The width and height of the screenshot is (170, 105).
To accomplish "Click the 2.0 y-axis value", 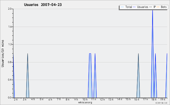I will click(x=10, y=9).
